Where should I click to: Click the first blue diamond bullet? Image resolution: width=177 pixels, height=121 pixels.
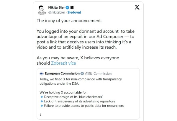(x=42, y=97)
